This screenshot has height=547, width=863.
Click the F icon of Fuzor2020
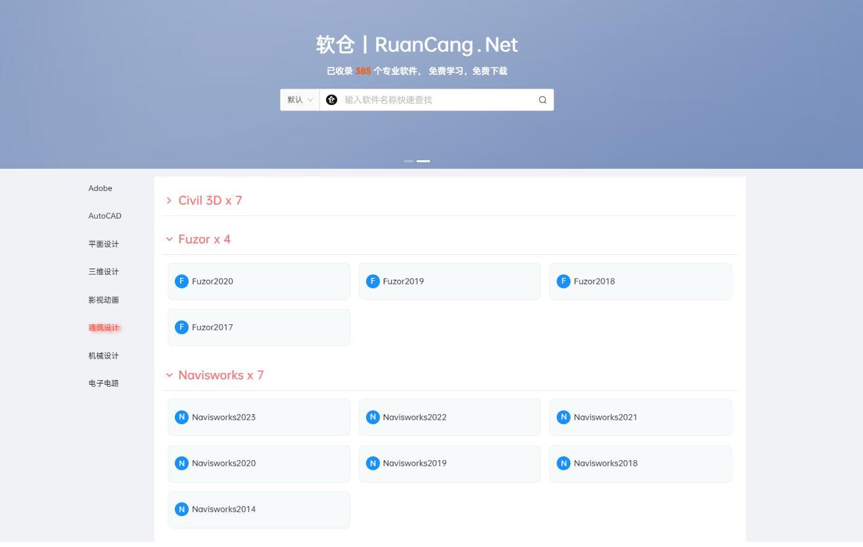point(181,281)
